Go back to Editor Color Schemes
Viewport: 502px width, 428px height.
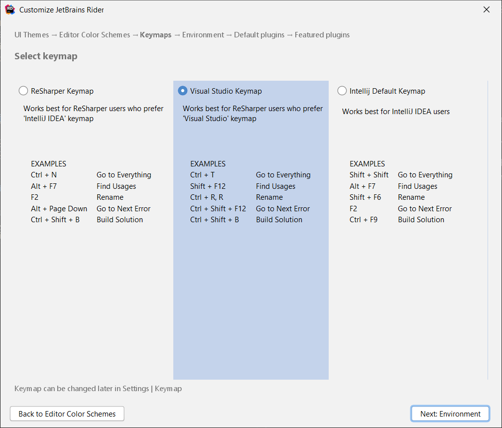(67, 414)
